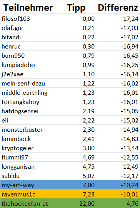Click the cell containing olaf.gui

[x=28, y=28]
